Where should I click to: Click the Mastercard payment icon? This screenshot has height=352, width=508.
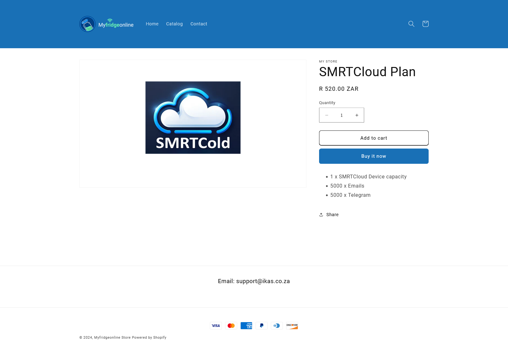(x=231, y=326)
